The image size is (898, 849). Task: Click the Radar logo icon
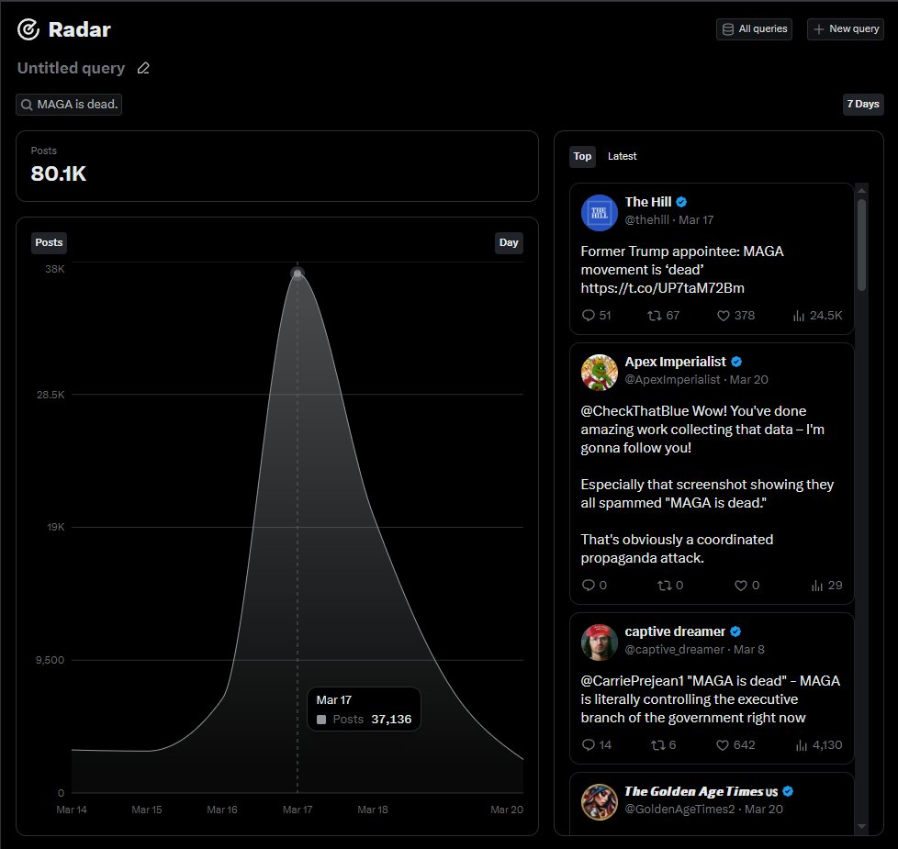(x=28, y=29)
